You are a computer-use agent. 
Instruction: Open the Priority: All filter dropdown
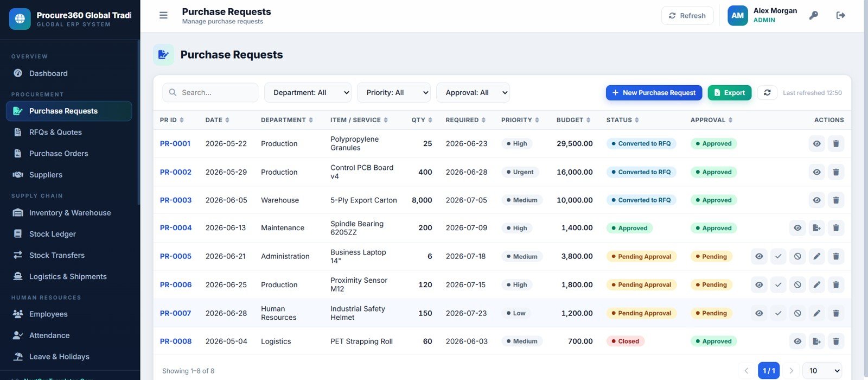[394, 93]
